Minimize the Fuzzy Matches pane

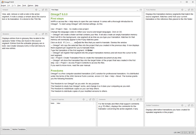(x=186, y=10)
